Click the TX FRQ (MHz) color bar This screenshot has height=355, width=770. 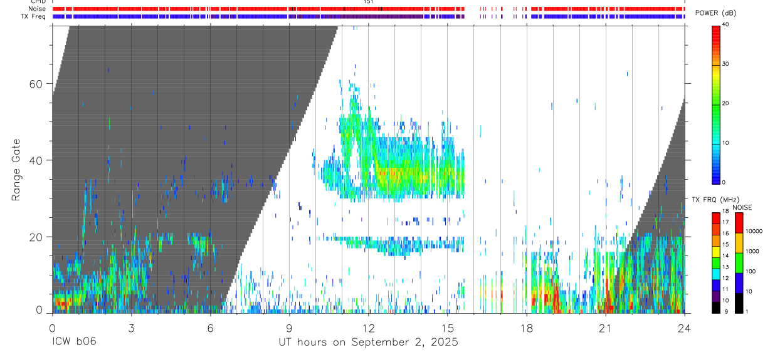715,263
